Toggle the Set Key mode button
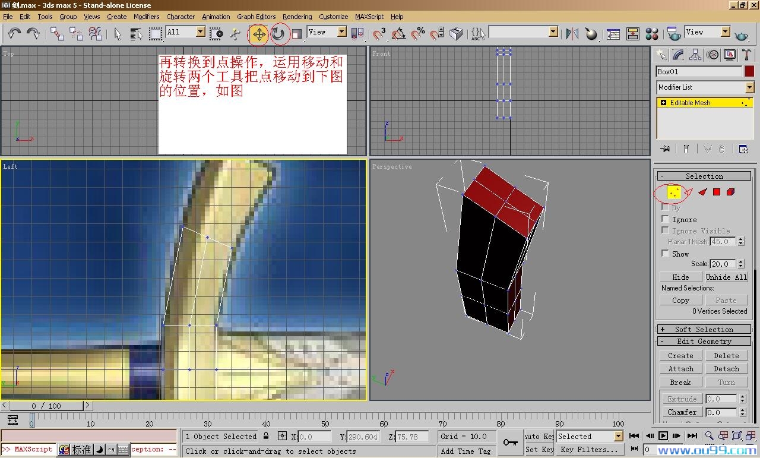Viewport: 760px width, 458px height. (540, 450)
